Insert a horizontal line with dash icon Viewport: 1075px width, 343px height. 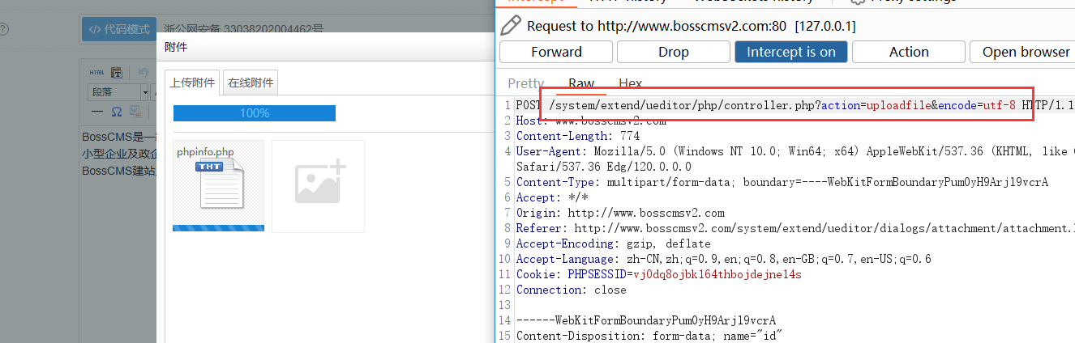coord(96,111)
